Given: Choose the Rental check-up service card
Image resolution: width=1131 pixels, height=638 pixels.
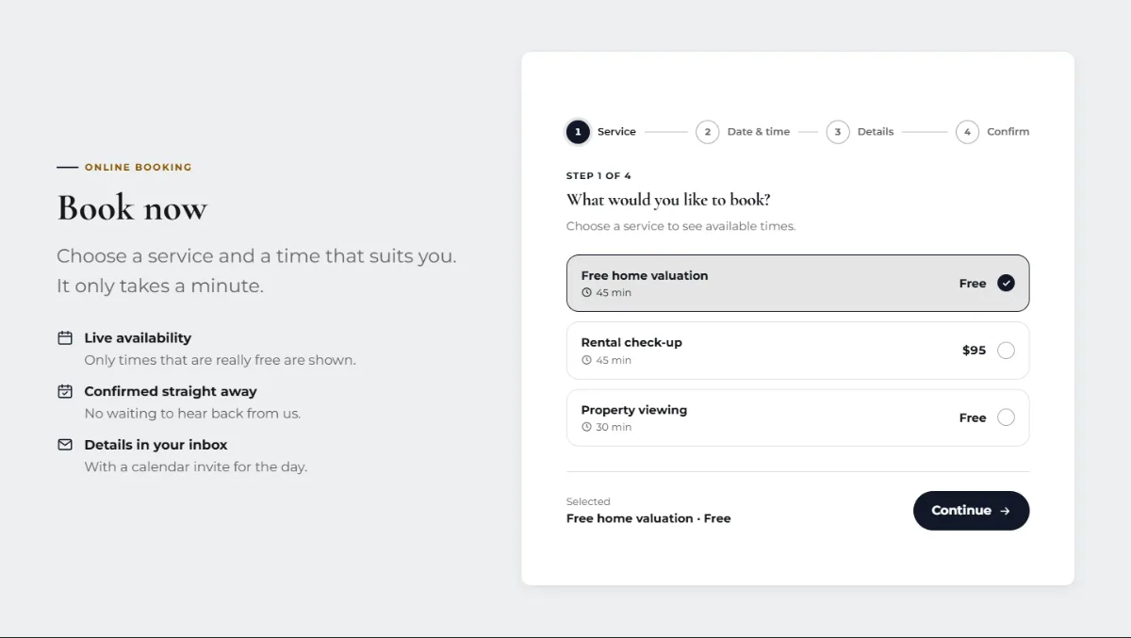Looking at the screenshot, I should coord(797,351).
